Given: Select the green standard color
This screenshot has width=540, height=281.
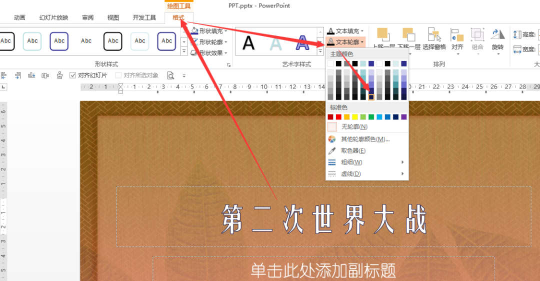Looking at the screenshot, I should pos(371,117).
